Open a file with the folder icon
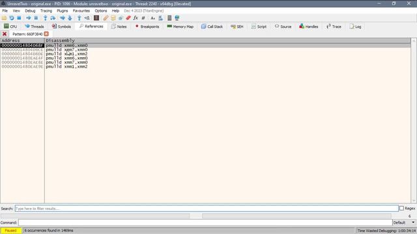Viewport: 417px width, 234px height. coord(4,18)
